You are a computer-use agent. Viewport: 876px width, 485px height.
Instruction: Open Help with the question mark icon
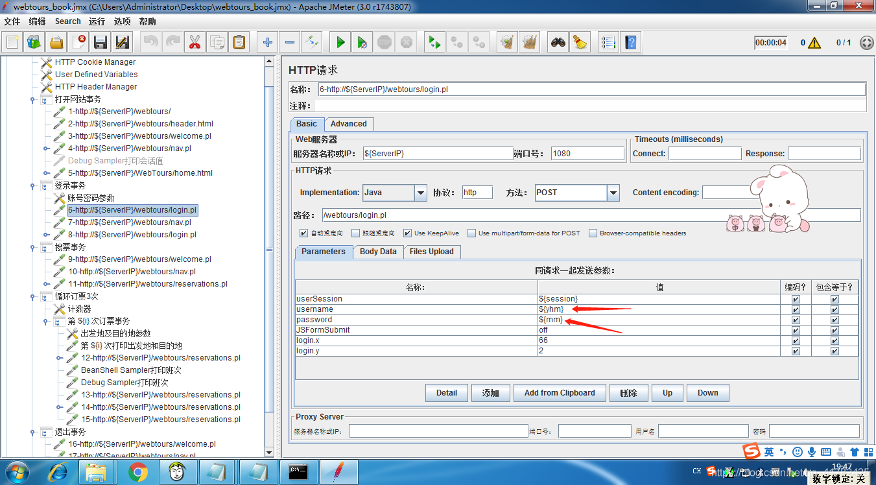point(630,43)
